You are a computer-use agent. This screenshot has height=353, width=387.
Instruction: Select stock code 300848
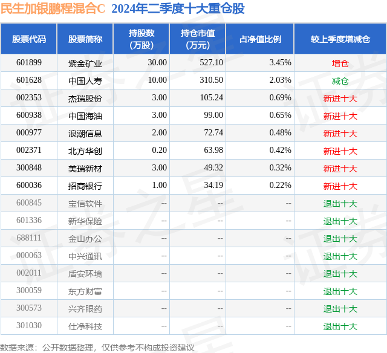(29, 168)
